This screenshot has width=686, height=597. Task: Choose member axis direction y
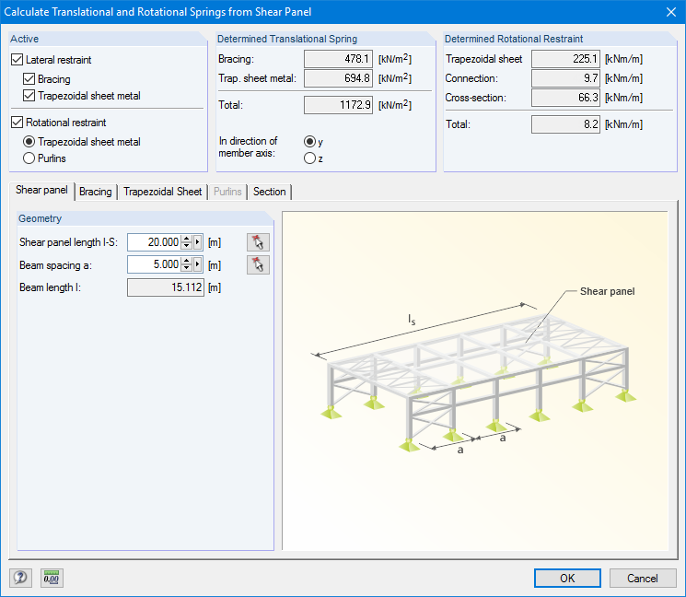309,141
